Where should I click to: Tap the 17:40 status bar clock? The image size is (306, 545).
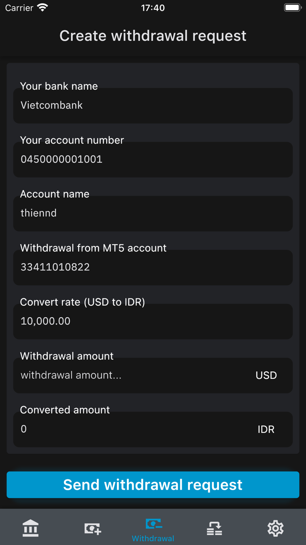click(153, 8)
